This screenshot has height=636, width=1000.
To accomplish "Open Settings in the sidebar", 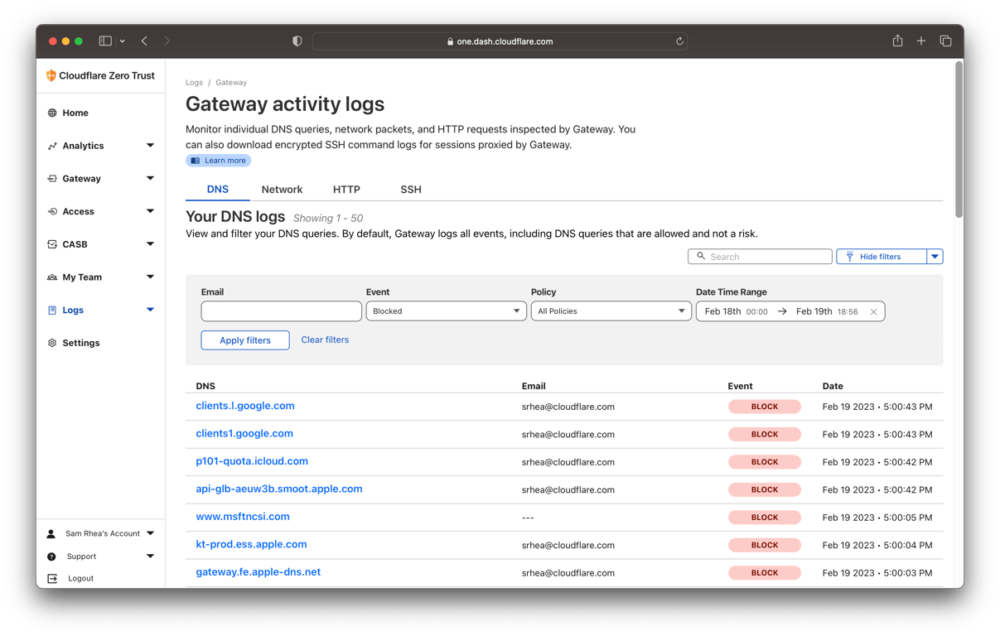I will click(x=81, y=343).
